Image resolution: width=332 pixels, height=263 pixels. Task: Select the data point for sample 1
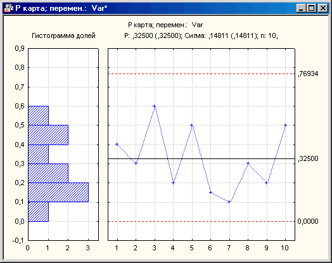coord(117,144)
